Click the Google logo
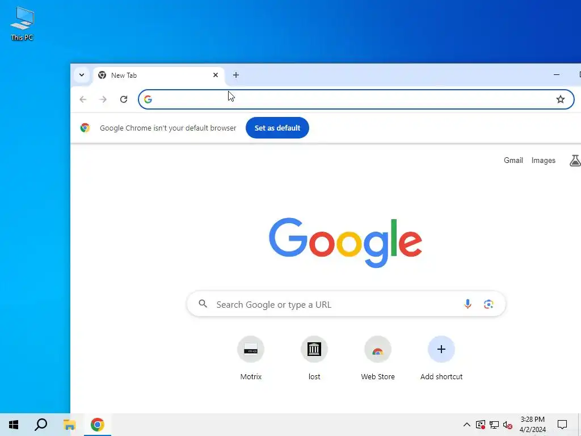The width and height of the screenshot is (581, 436). (346, 242)
